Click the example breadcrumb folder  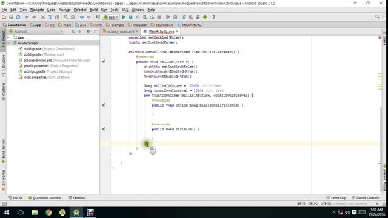click(115, 25)
